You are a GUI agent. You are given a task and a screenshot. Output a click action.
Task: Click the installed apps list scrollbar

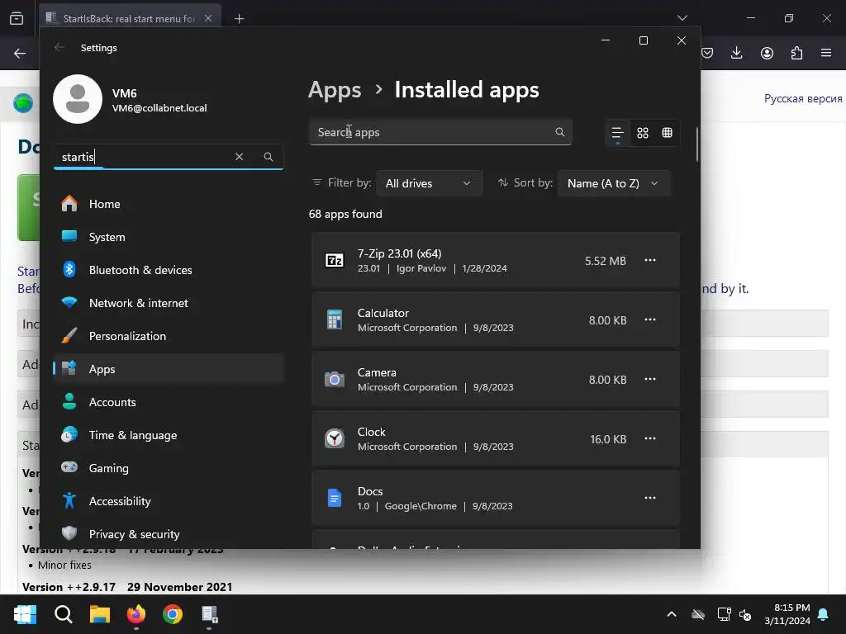697,144
